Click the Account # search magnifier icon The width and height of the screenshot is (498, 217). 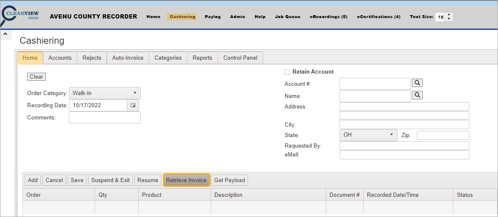417,83
